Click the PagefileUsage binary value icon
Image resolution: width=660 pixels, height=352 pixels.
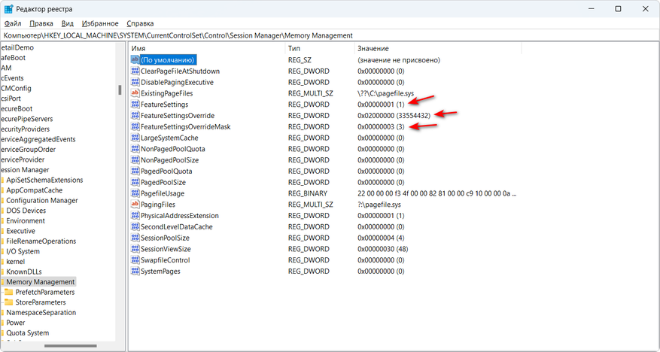(x=135, y=193)
